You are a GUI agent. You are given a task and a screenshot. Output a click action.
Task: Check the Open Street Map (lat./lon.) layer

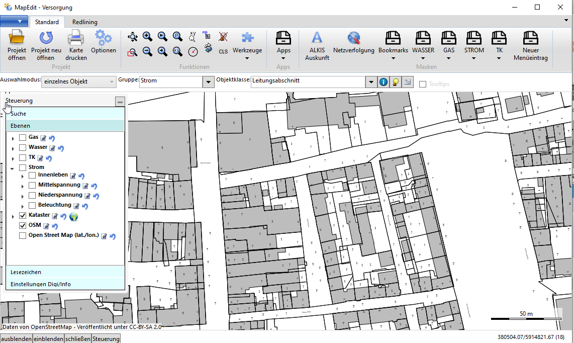(x=23, y=235)
